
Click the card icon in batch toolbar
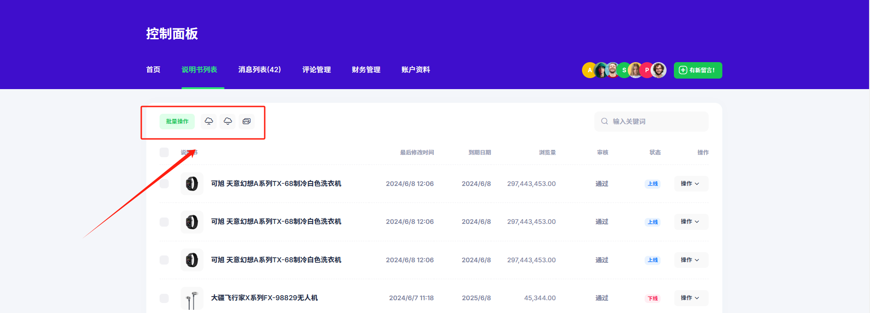(x=246, y=122)
